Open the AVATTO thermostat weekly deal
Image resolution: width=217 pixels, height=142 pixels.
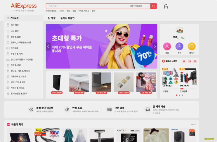[x=129, y=135]
